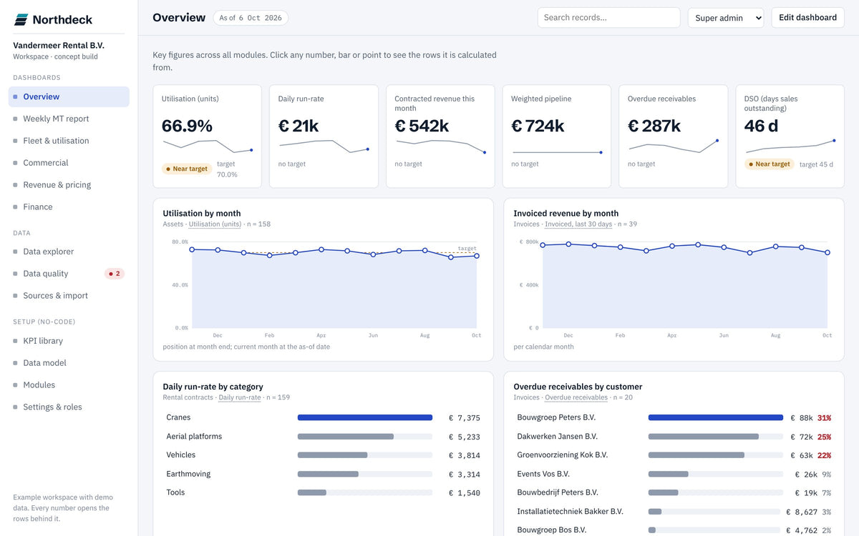
Task: Click the Northdeck logo icon
Action: (x=21, y=19)
